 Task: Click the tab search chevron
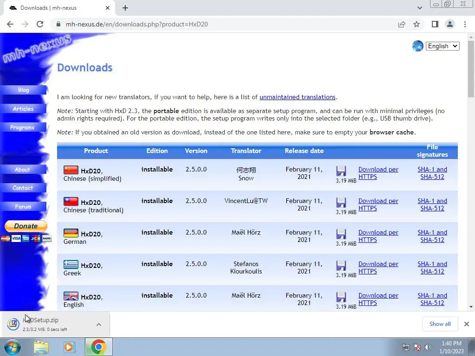coord(419,8)
